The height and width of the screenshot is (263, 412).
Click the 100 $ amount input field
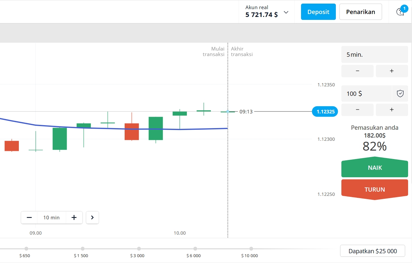coord(366,94)
